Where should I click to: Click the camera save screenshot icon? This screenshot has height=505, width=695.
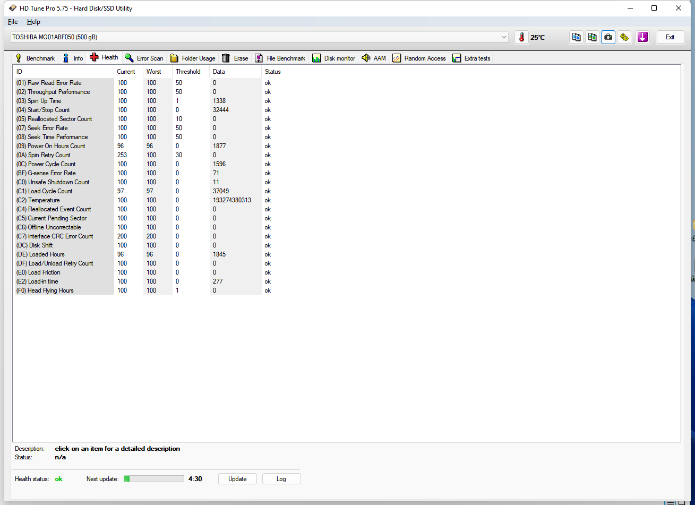pos(608,37)
